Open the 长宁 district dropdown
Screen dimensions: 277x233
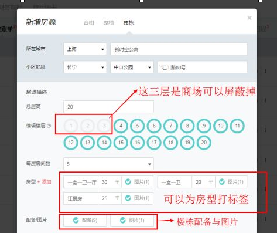[x=85, y=67]
